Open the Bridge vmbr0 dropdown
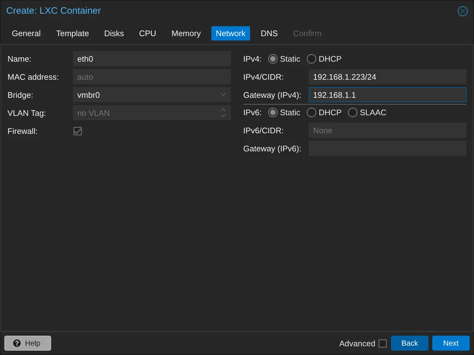Screen dimensions: 474x355 point(152,95)
